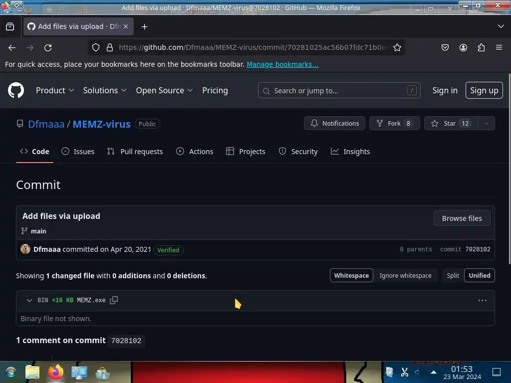Switch to the Code tab
Image resolution: width=511 pixels, height=383 pixels.
[x=34, y=152]
